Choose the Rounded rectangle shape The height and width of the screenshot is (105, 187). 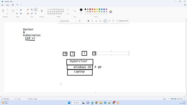click(x=57, y=9)
